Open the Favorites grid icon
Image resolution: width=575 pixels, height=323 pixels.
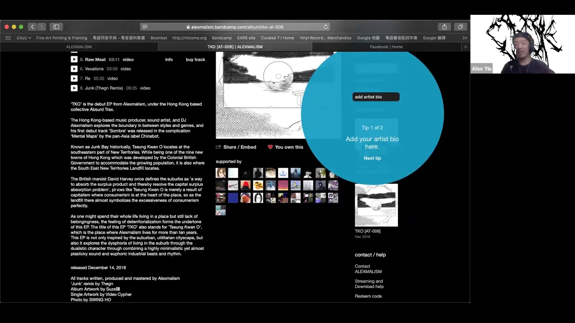click(x=8, y=38)
